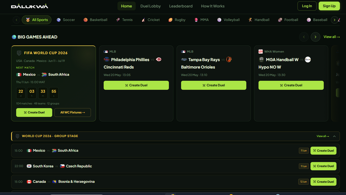The width and height of the screenshot is (346, 195).
Task: Click View all next to Big Games Ahead
Action: click(x=332, y=37)
